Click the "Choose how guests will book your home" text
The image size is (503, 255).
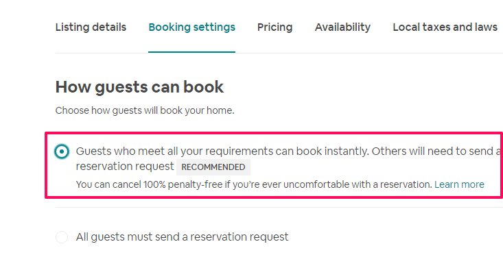pyautogui.click(x=145, y=110)
